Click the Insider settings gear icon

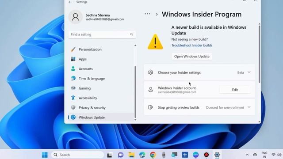150,72
